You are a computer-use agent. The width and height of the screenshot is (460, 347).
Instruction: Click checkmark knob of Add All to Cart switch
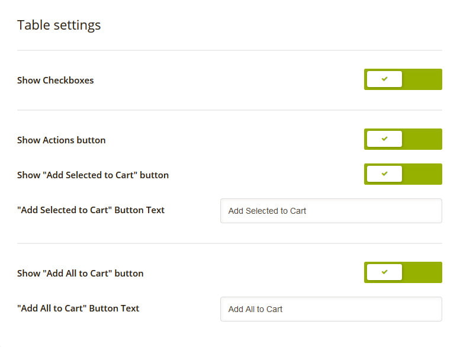[384, 272]
